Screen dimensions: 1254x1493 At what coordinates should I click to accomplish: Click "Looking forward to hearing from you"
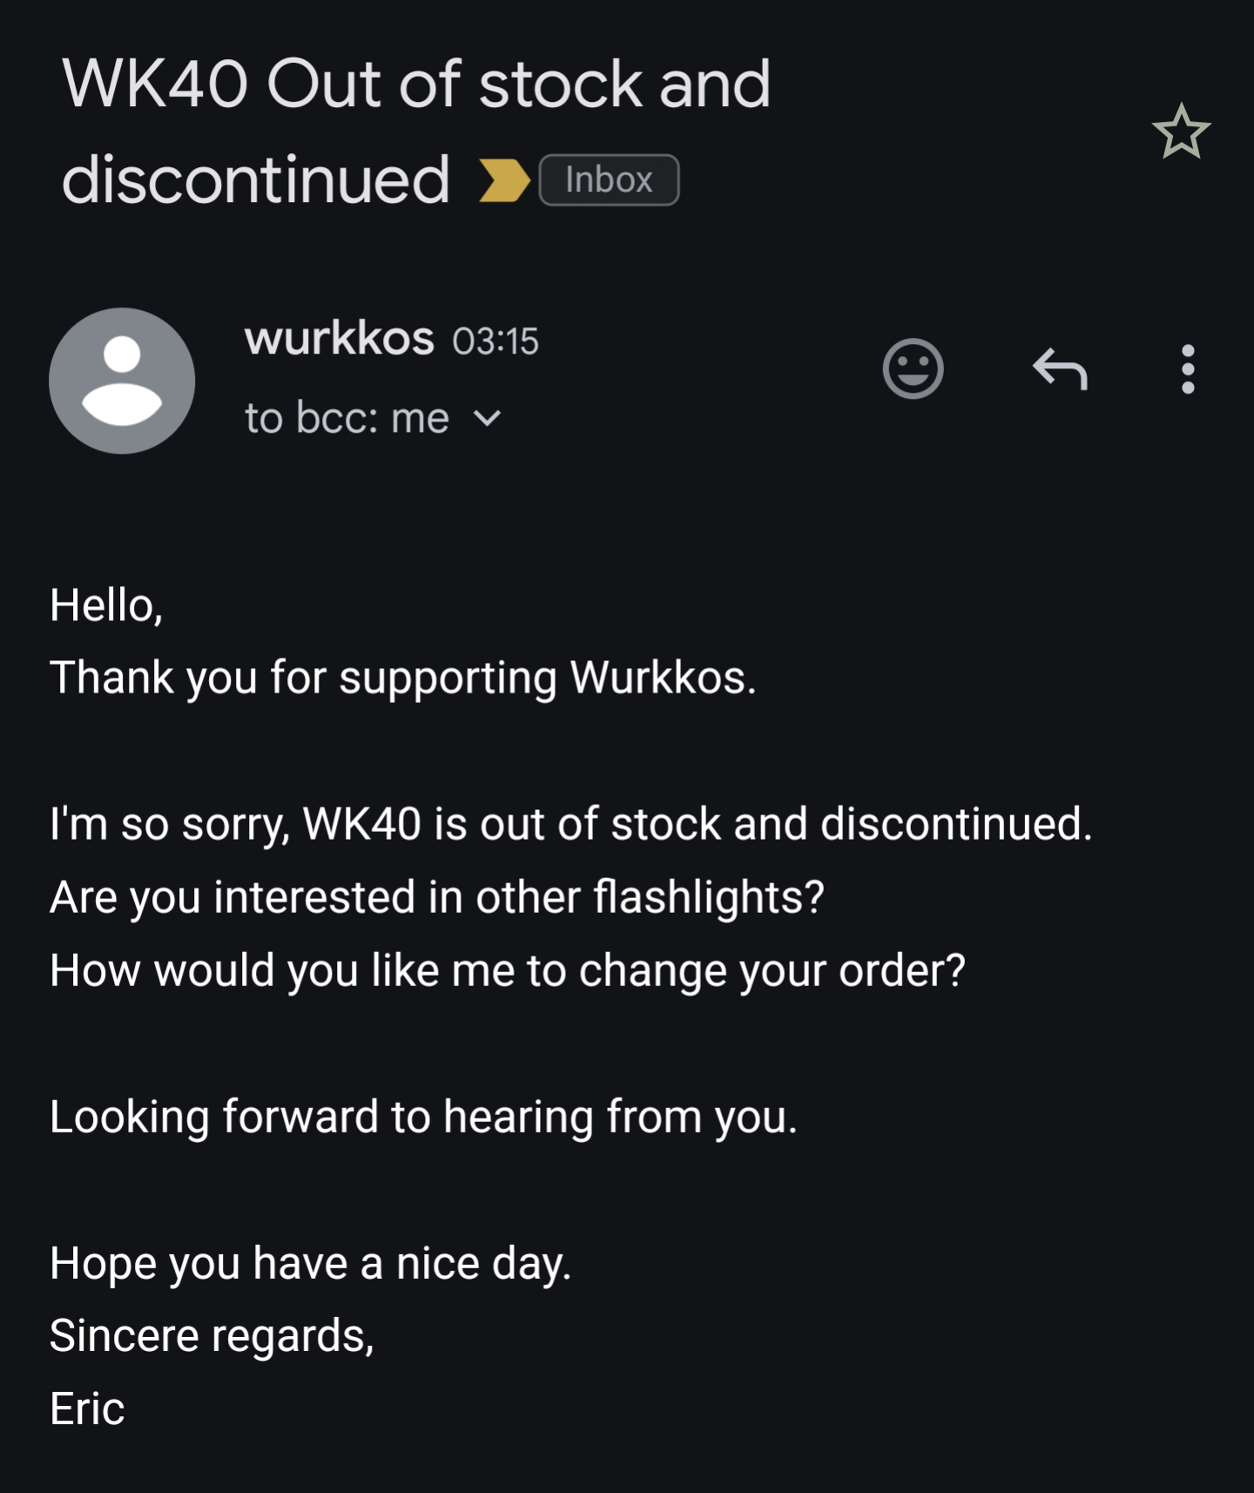pyautogui.click(x=423, y=1116)
